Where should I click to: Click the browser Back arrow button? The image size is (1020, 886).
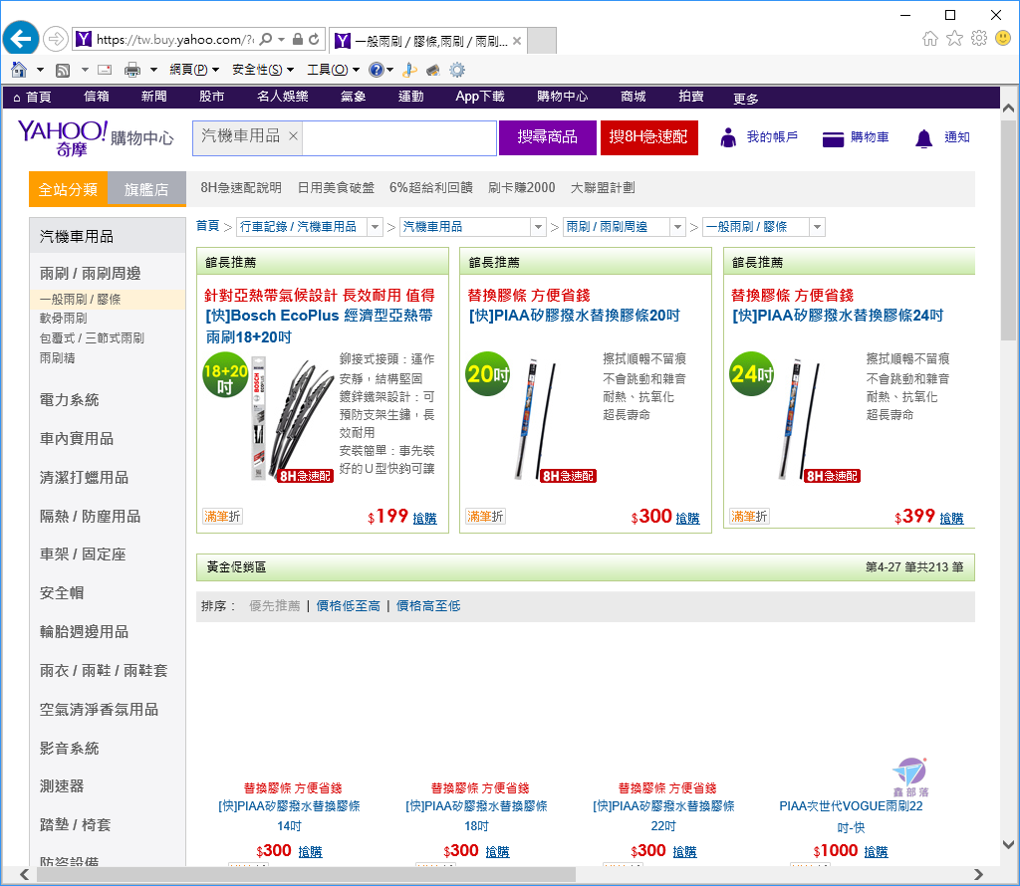tap(21, 39)
